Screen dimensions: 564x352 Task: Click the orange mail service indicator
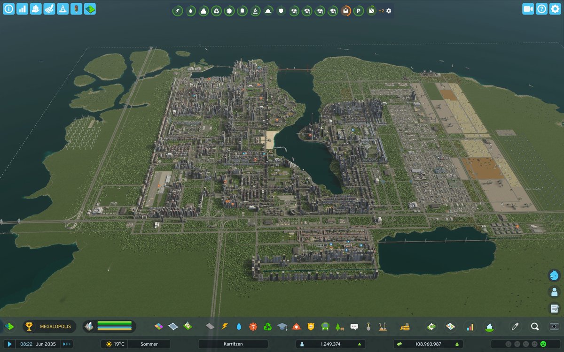[x=346, y=11]
